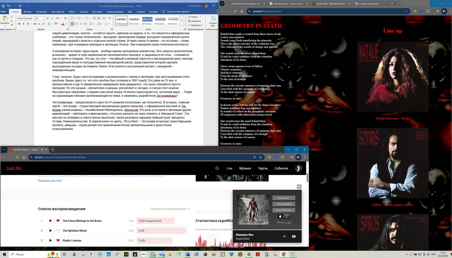Decrease font size in Word
The height and width of the screenshot is (258, 452).
[x=52, y=18]
